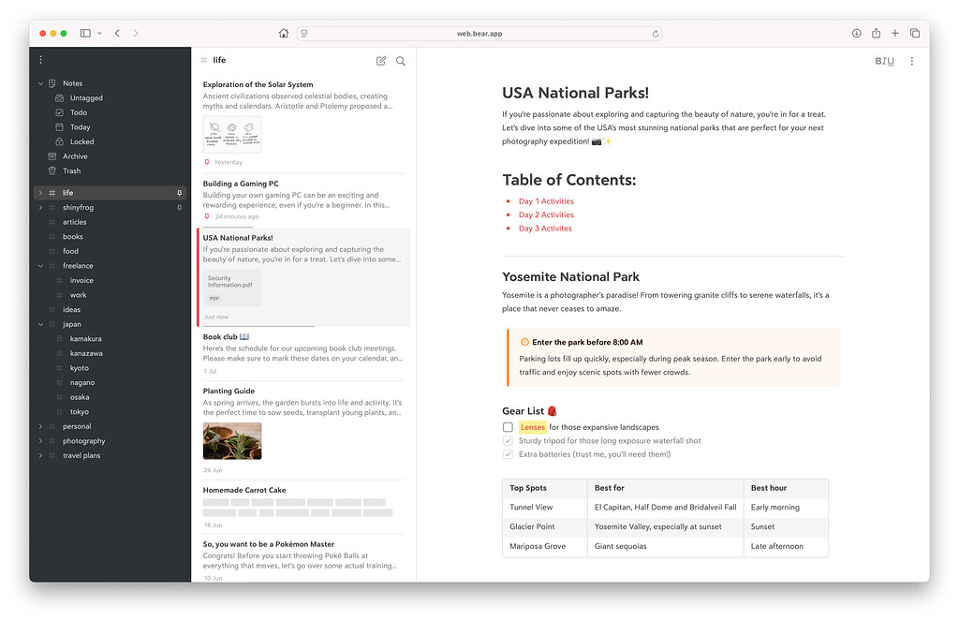Check the Lenses gear list checkbox
Screen dimensions: 959x621
tap(508, 426)
